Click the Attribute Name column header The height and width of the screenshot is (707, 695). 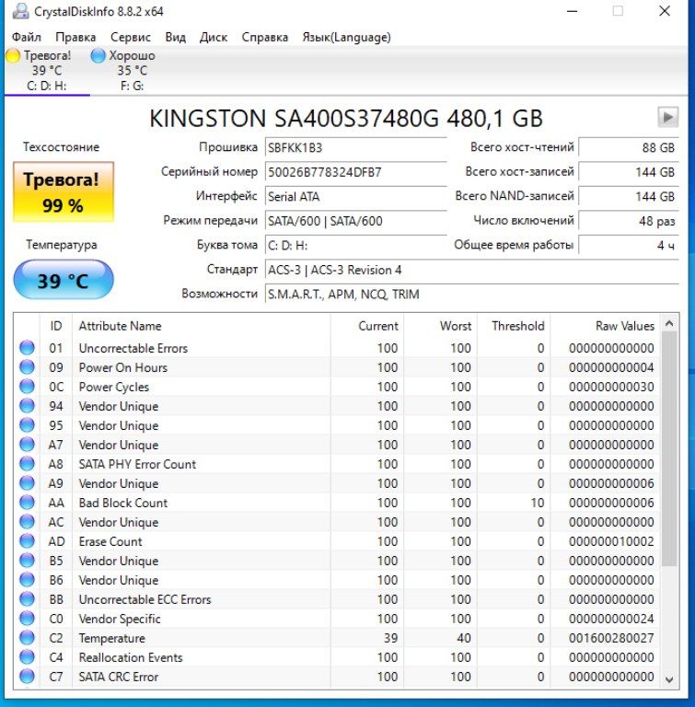tap(202, 326)
